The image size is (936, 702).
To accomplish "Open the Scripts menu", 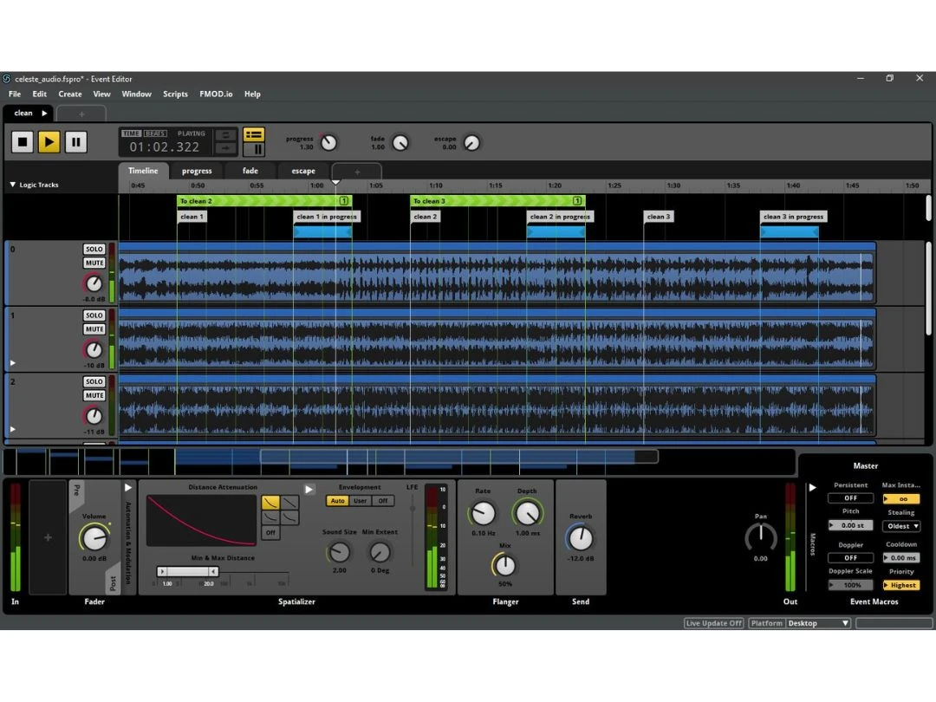I will click(x=175, y=94).
